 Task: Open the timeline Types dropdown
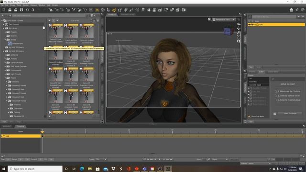(101, 159)
